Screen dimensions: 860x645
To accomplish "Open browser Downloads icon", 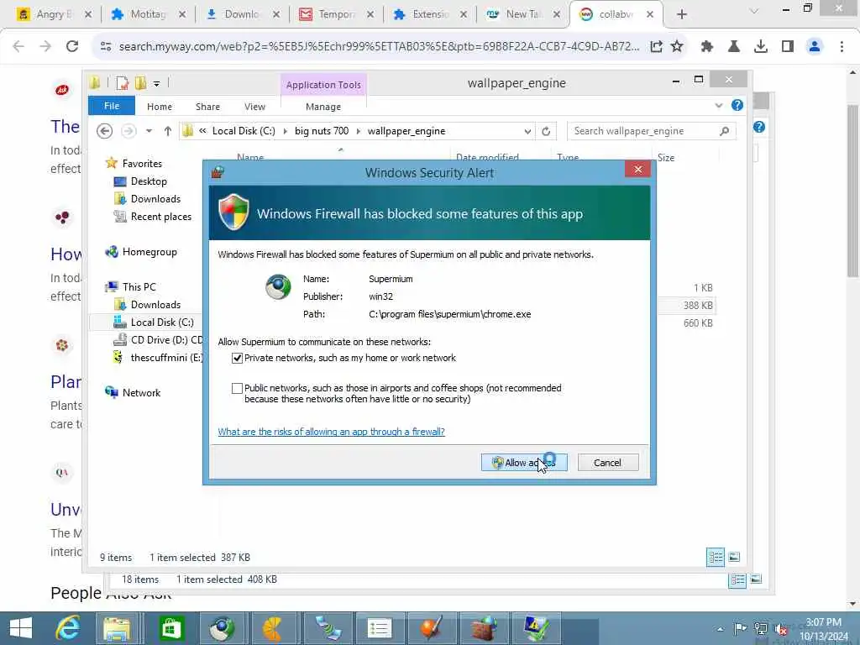I will [761, 47].
